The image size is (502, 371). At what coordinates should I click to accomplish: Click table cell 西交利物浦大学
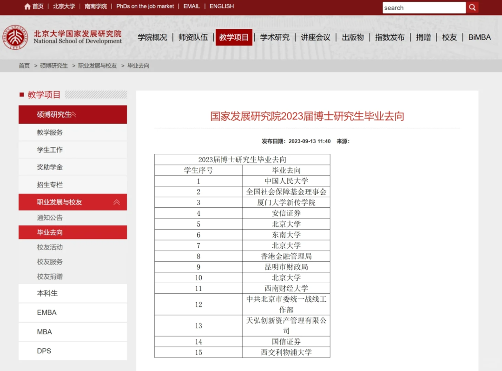pos(286,352)
